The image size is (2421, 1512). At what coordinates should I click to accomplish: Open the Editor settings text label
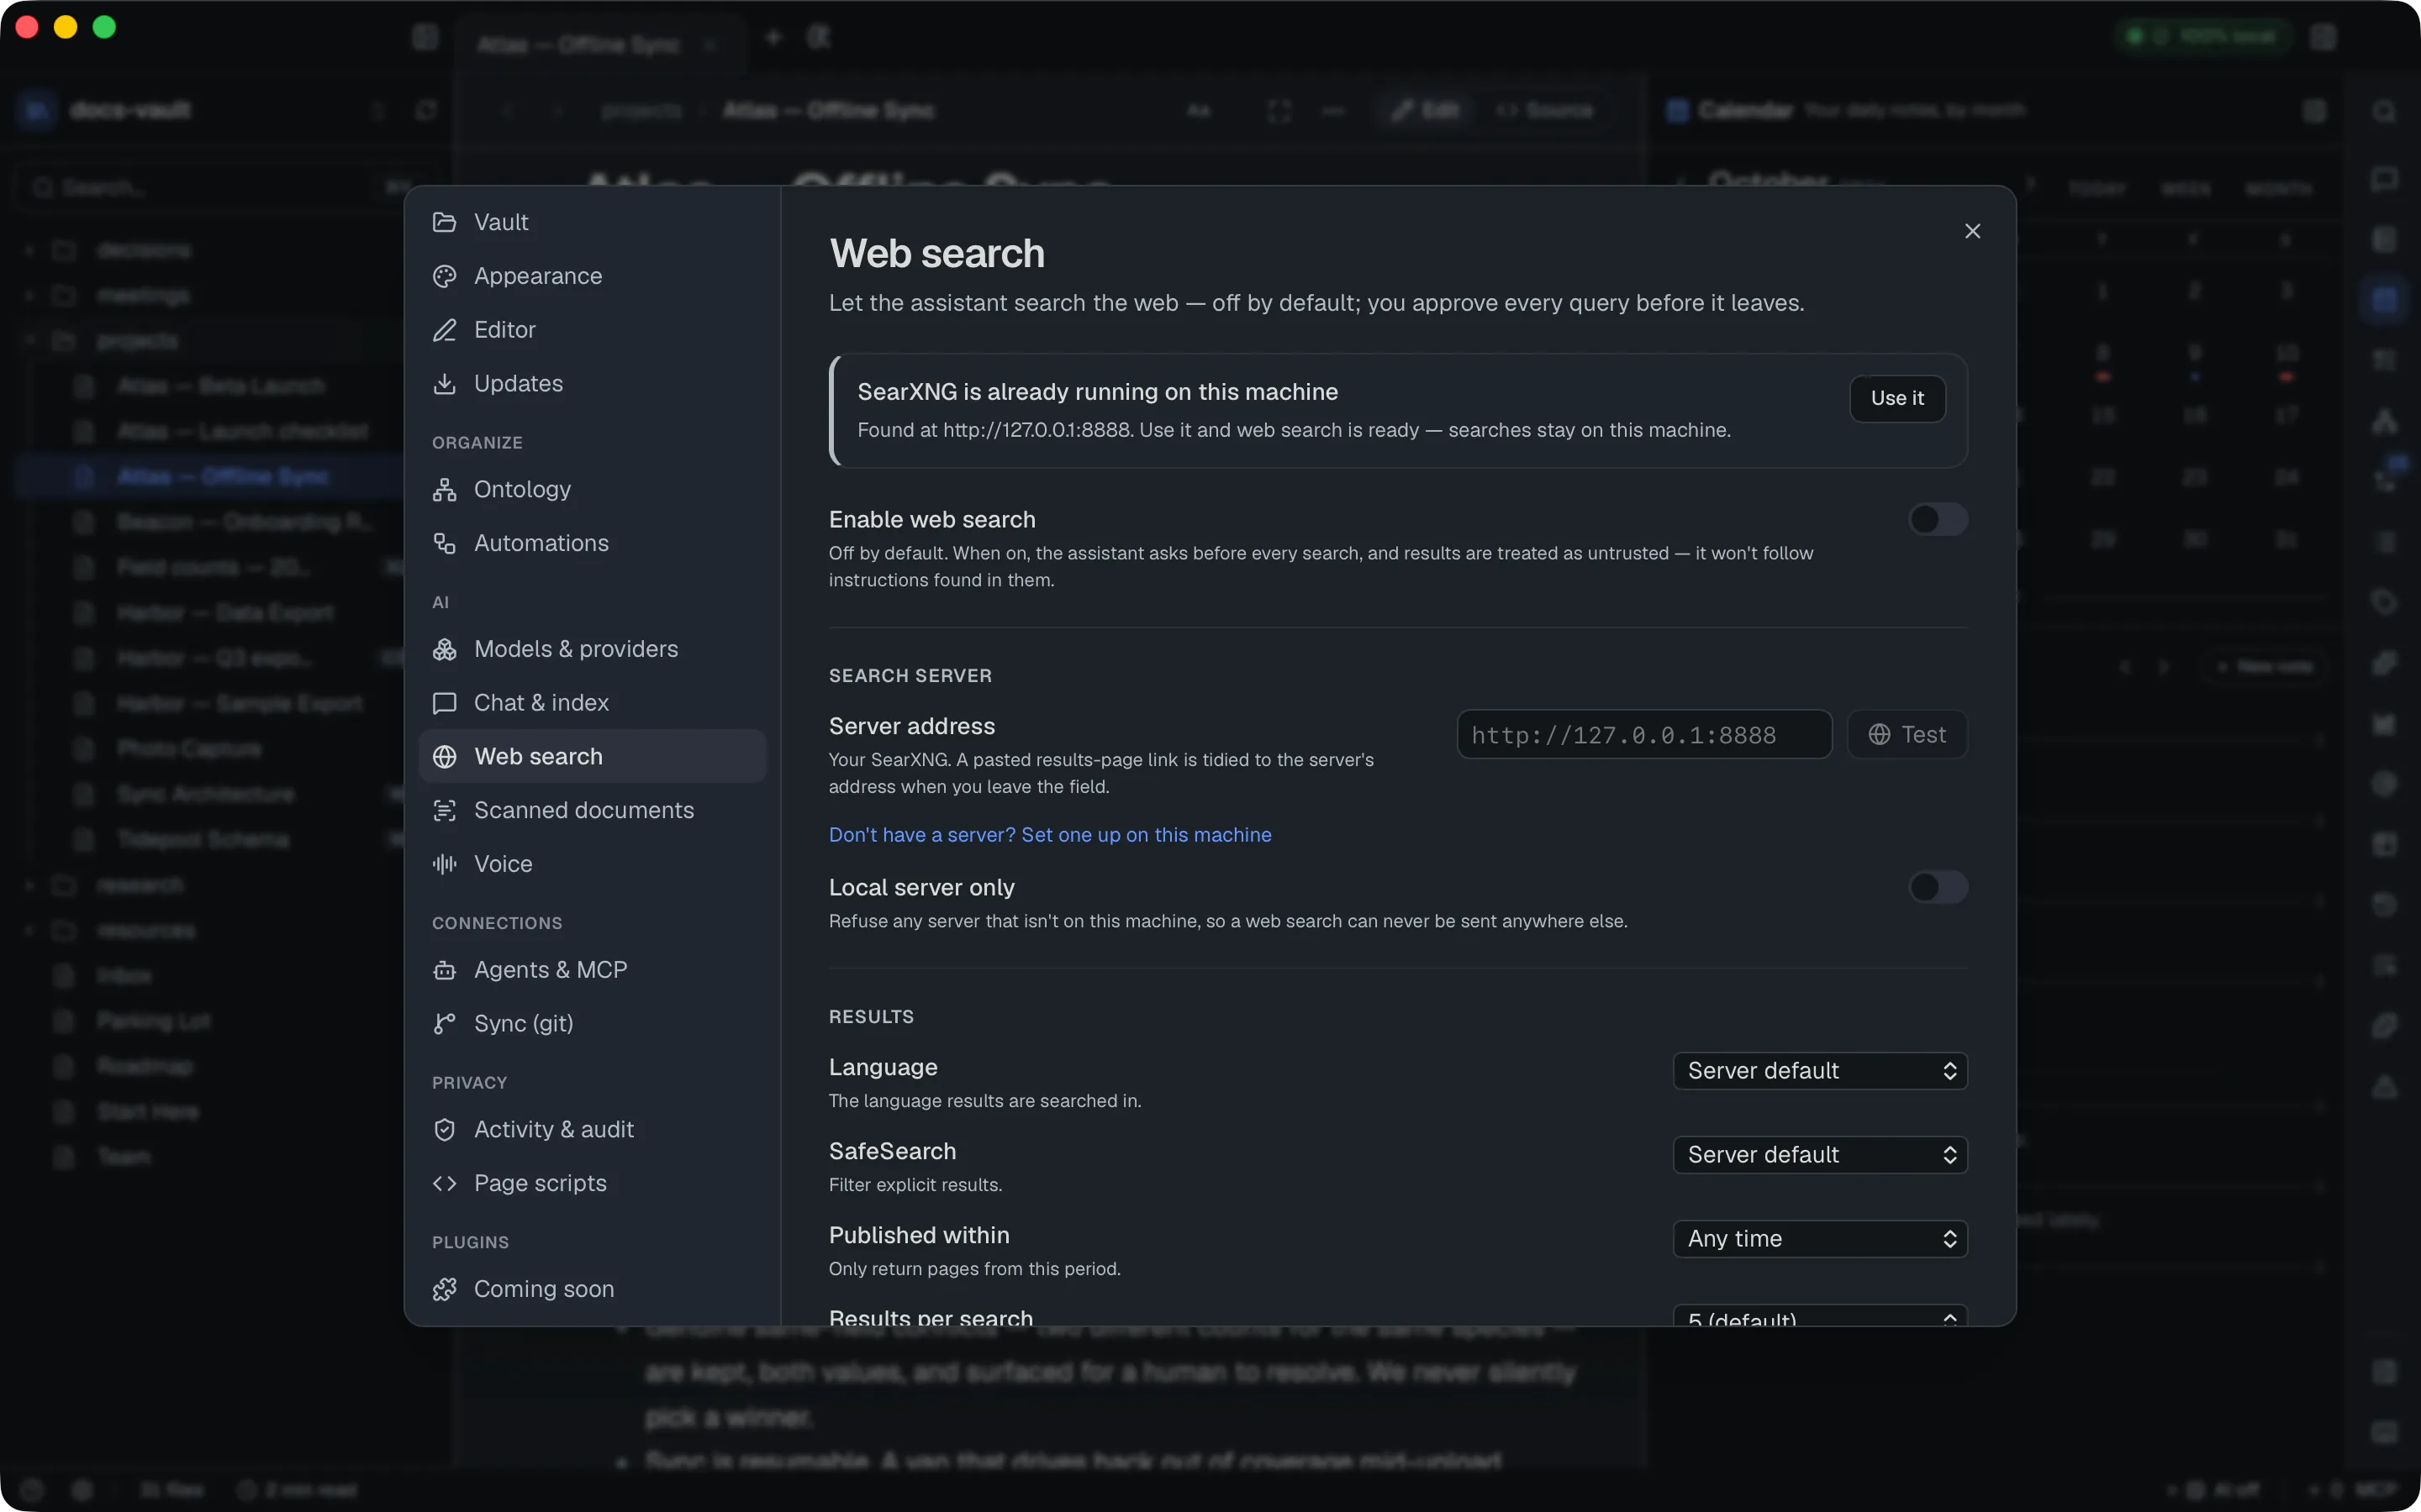[x=504, y=330]
